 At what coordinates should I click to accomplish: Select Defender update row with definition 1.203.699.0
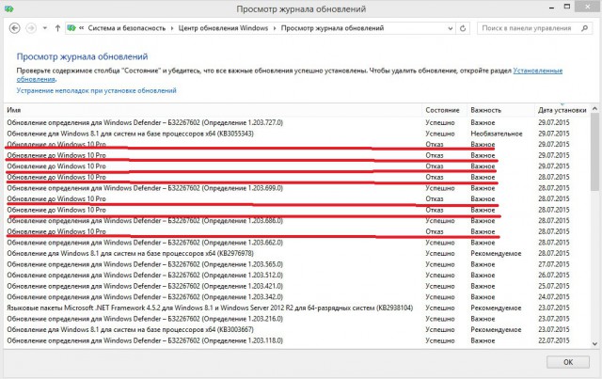[295, 188]
